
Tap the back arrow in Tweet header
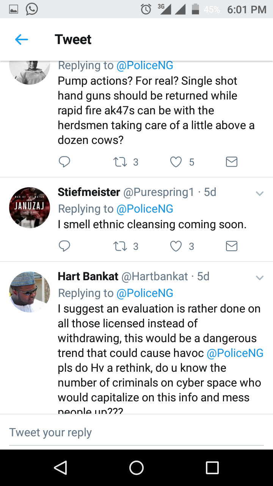click(22, 39)
